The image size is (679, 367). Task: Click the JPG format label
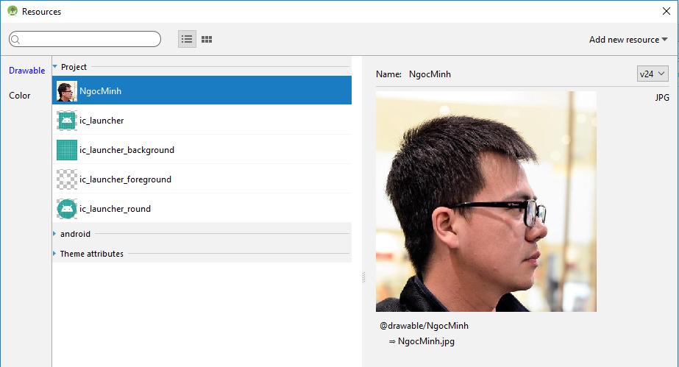click(662, 98)
